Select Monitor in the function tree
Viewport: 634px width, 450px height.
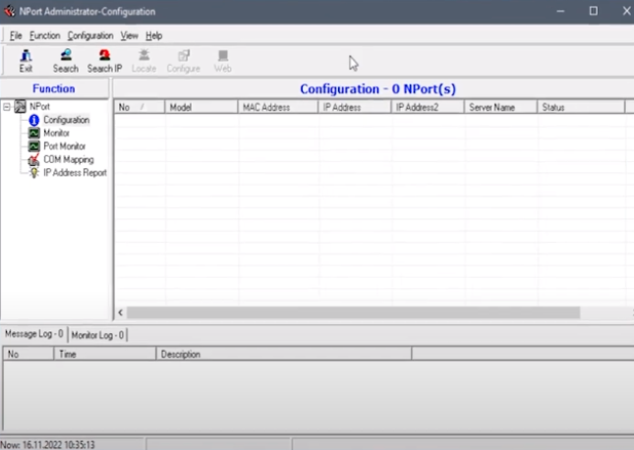point(57,133)
